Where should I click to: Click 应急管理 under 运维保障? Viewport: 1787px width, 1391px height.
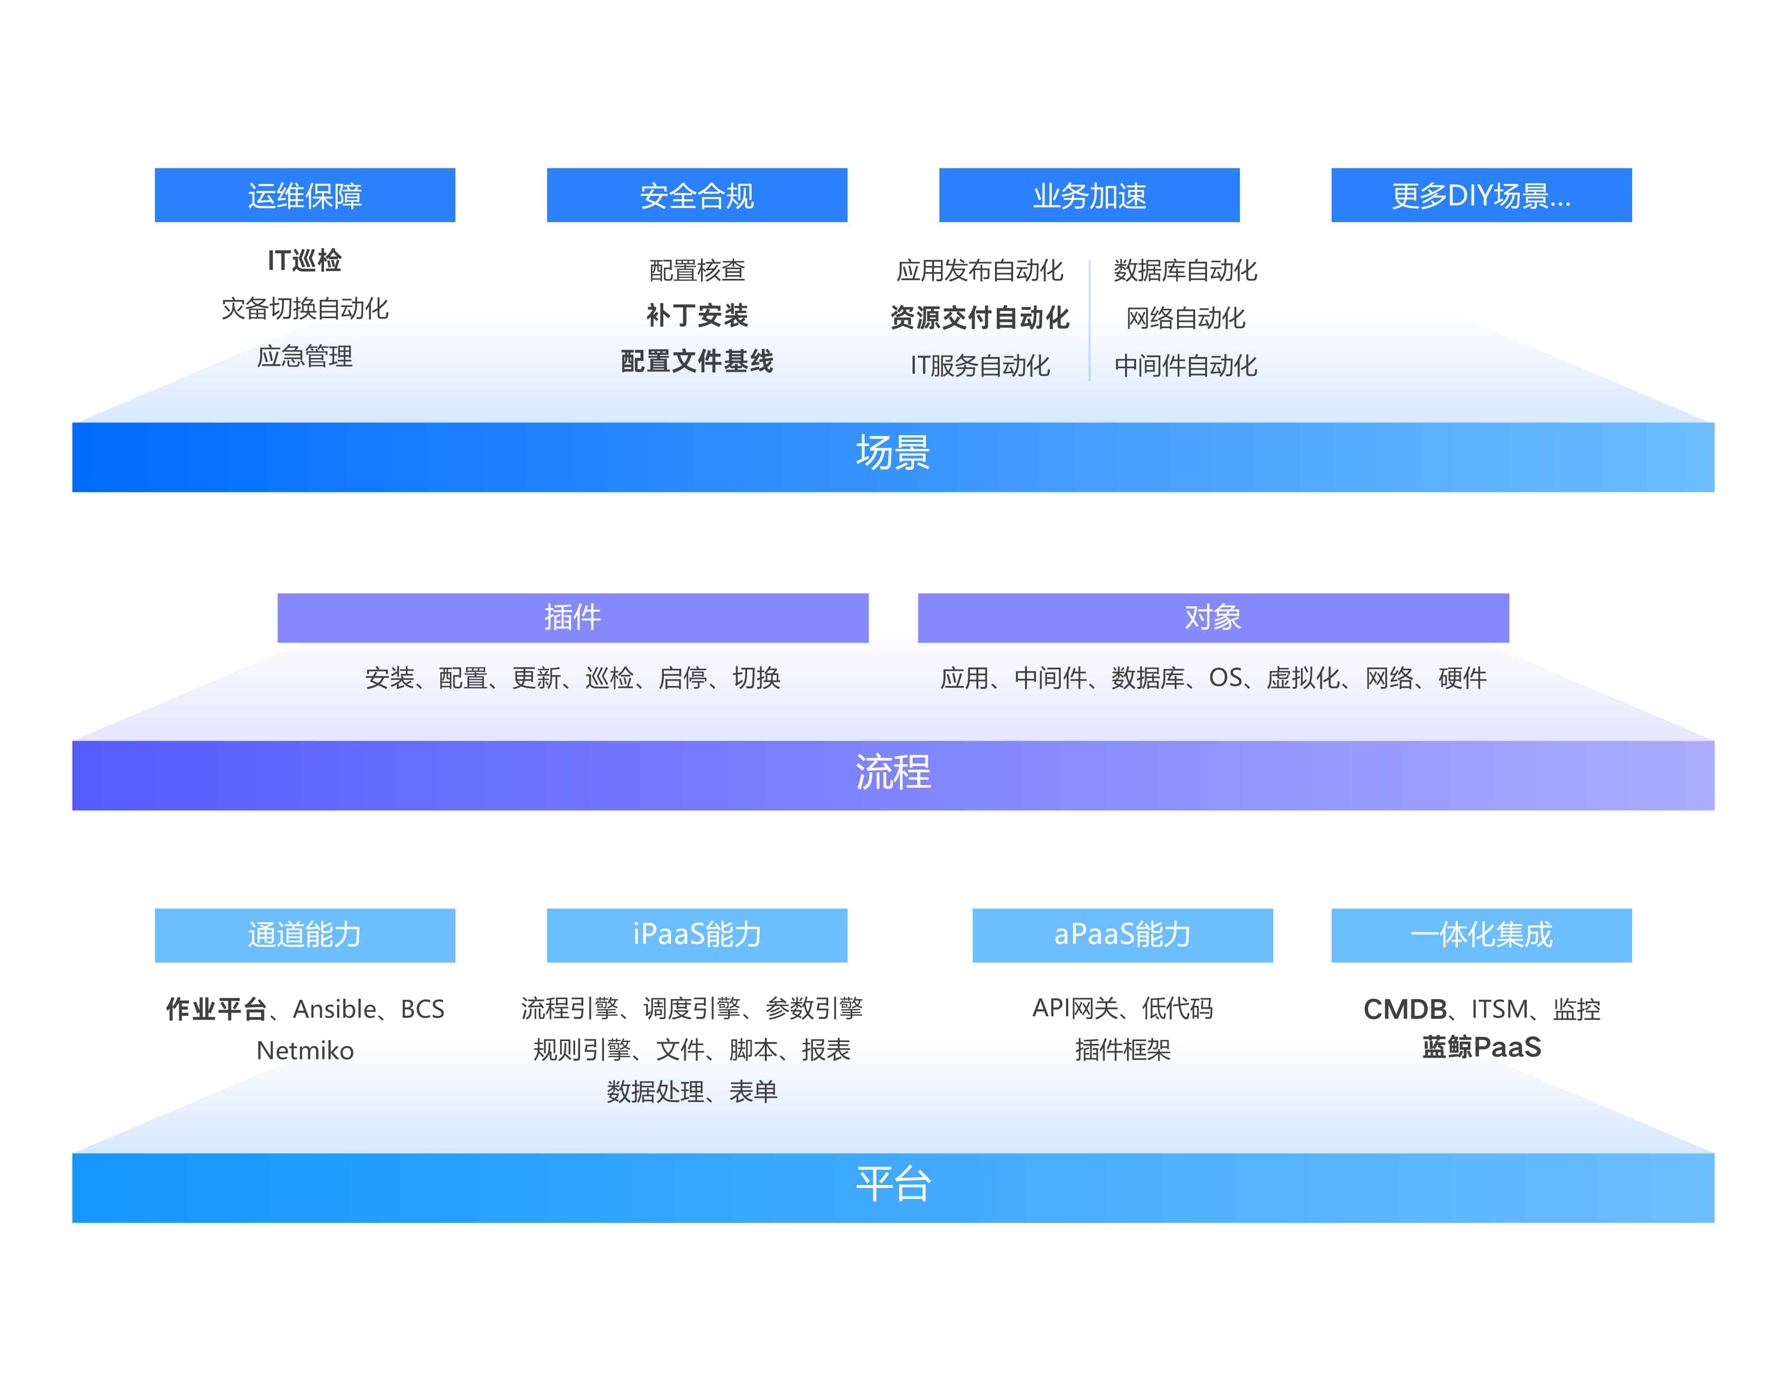[x=306, y=358]
